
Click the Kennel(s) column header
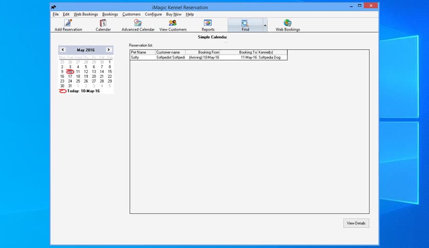point(272,52)
